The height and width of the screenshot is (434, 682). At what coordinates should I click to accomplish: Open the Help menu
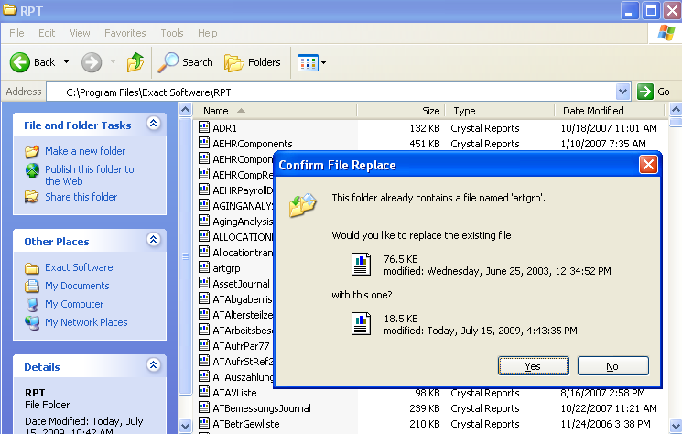[x=207, y=33]
